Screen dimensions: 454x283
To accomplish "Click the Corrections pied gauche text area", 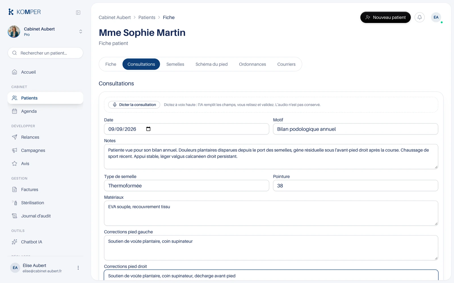I will coord(271,248).
